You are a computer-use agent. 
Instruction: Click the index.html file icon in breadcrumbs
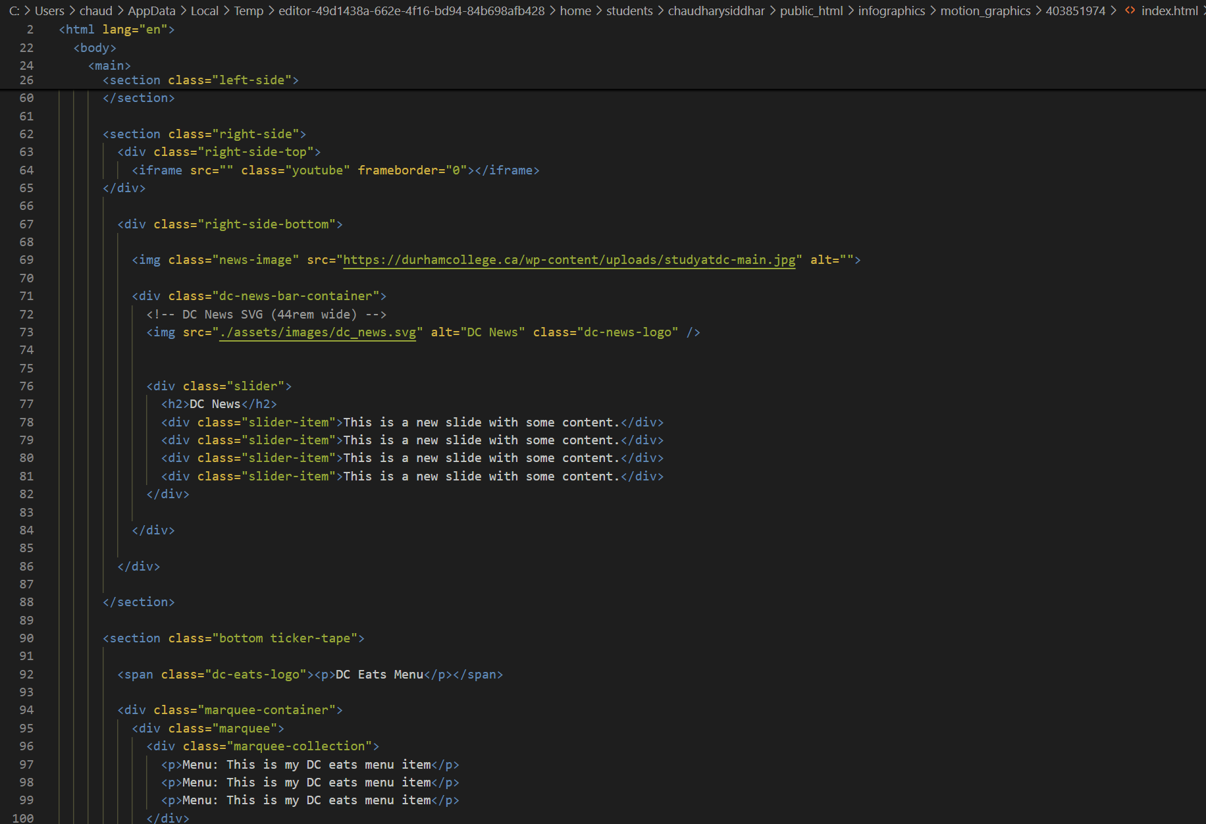click(x=1130, y=11)
